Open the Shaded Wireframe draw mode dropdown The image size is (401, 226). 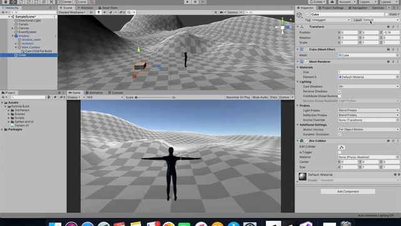point(73,13)
